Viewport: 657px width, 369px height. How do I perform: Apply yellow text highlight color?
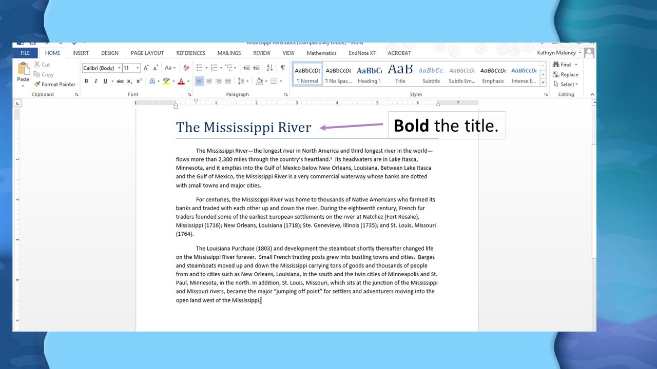coord(166,81)
